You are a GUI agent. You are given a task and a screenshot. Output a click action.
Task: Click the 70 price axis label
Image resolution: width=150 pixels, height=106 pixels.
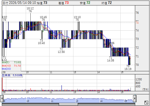coord(137,65)
